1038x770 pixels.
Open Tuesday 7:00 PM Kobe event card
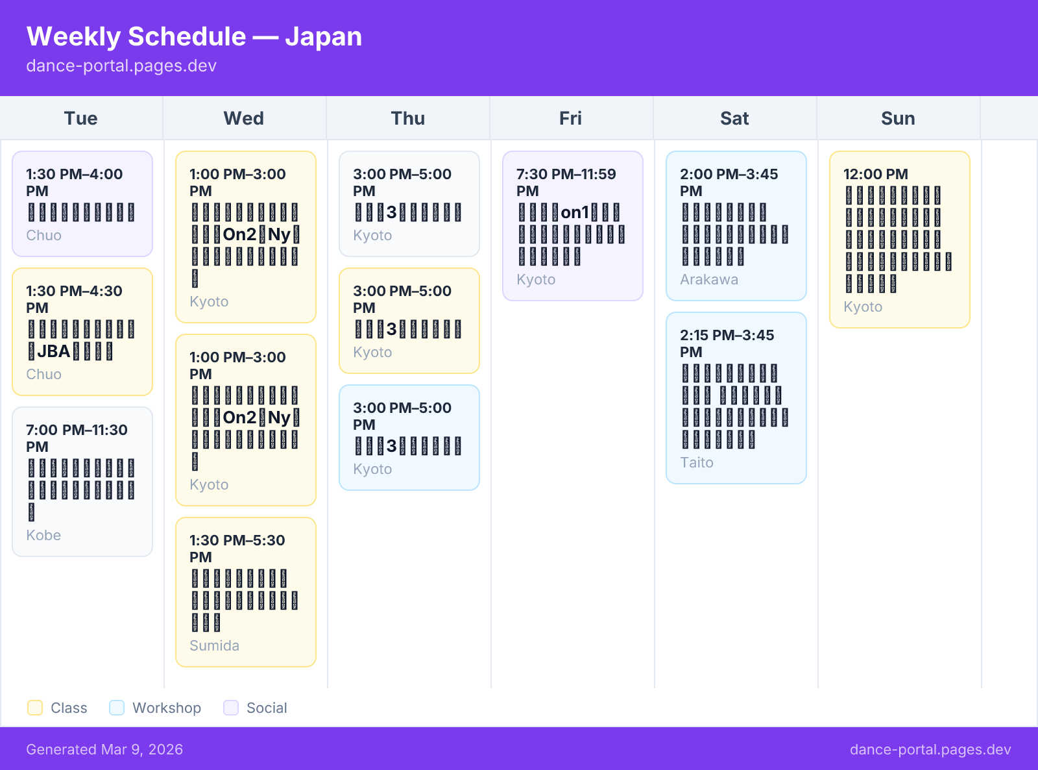pyautogui.click(x=82, y=482)
